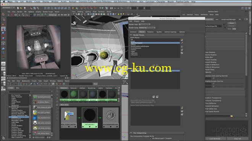This screenshot has height=141, width=252.
Task: Open the Skeleton menu
Action: point(133,2)
